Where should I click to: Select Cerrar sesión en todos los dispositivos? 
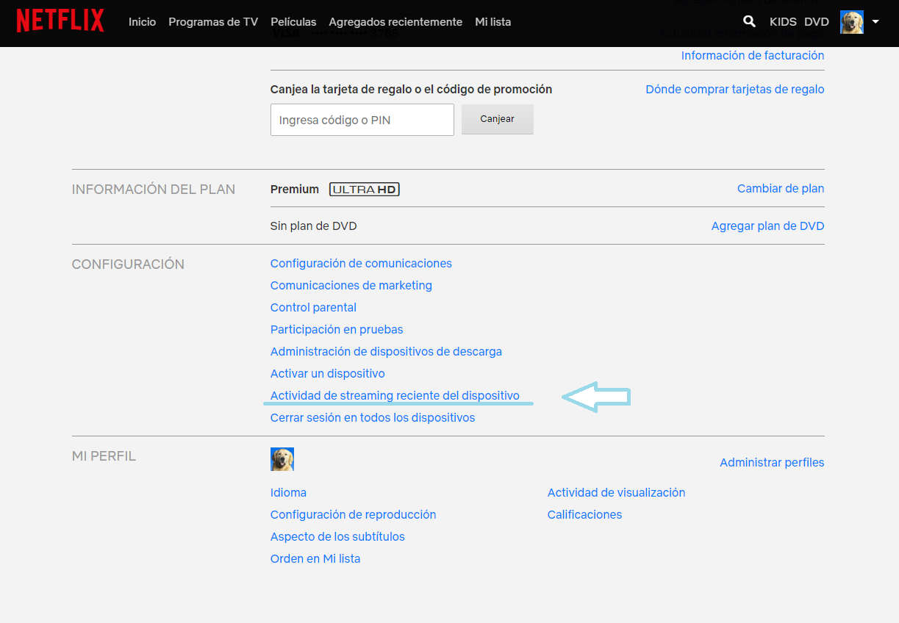click(x=373, y=417)
